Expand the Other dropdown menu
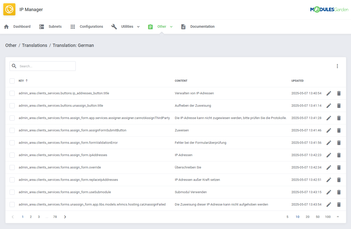Screen dimensions: 351x229 tap(171, 26)
